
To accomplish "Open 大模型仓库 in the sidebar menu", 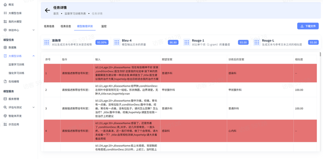I will point(15,13).
